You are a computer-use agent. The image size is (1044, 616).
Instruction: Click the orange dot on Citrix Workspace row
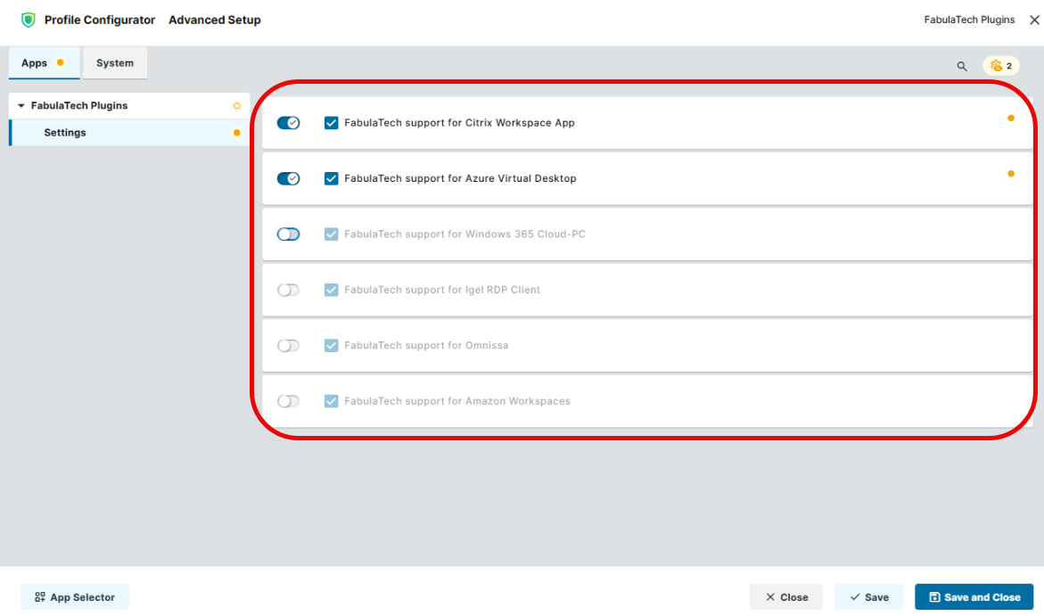pos(1010,118)
